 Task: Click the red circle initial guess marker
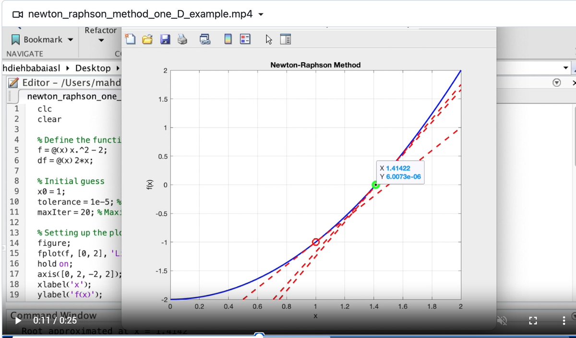(x=315, y=242)
